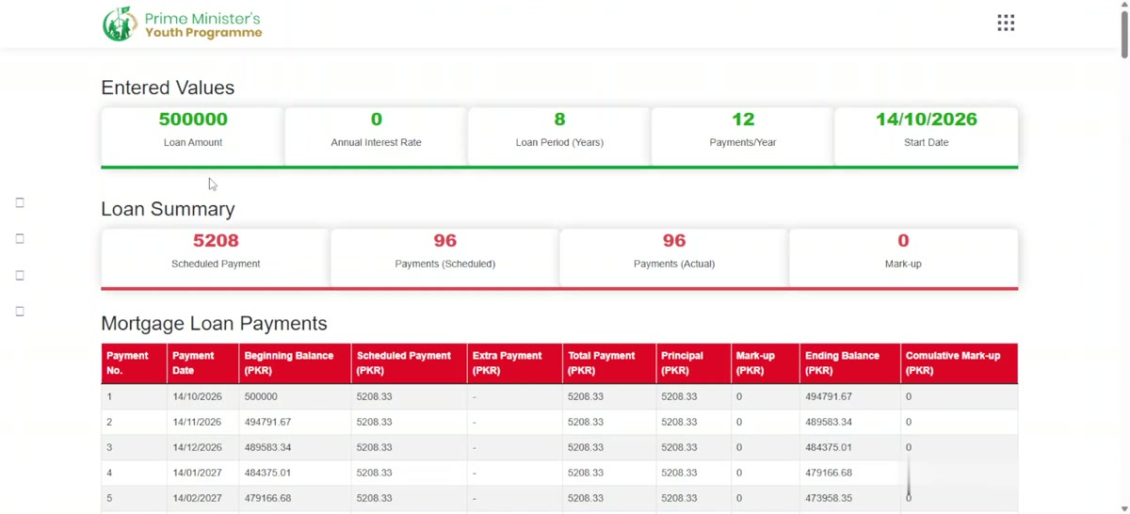
Task: Select payment date 14/11/2026 in the table
Action: 197,423
